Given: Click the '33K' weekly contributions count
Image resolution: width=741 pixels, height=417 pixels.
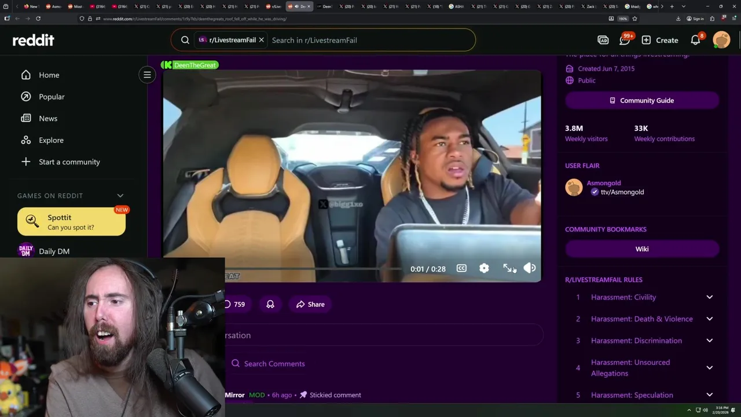Looking at the screenshot, I should click(641, 128).
